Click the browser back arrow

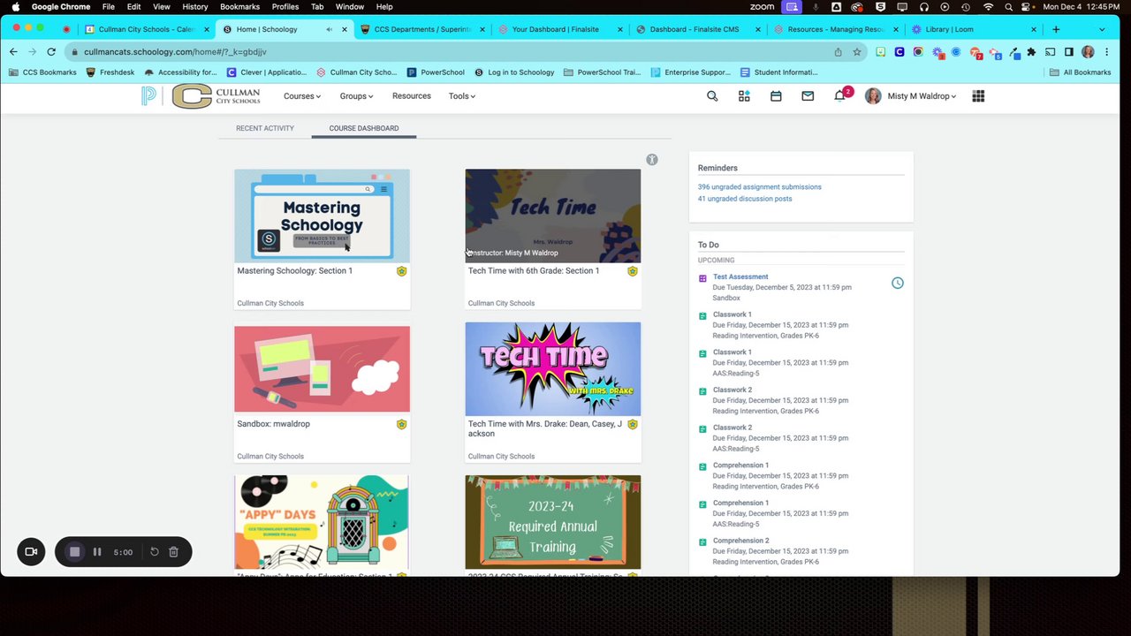coord(13,52)
